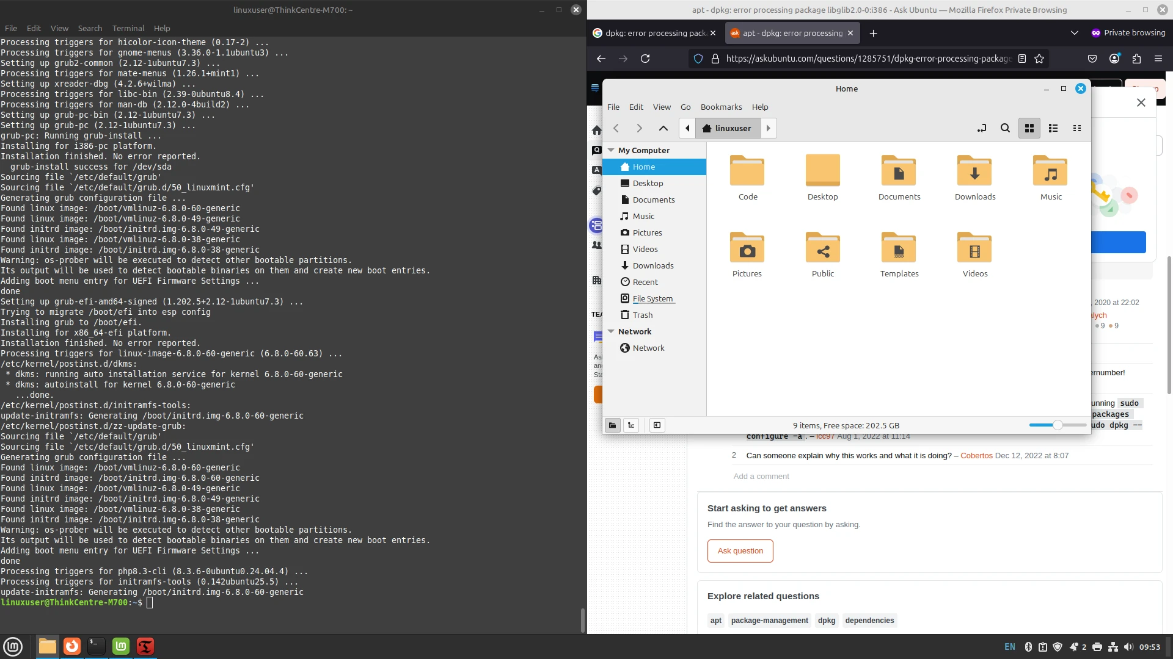The image size is (1173, 659).
Task: Show places in sidebar via statusbar button
Action: [x=612, y=425]
